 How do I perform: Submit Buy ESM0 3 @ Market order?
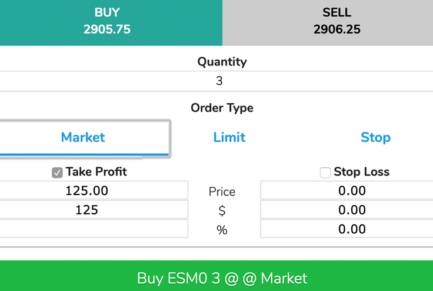[x=216, y=276]
